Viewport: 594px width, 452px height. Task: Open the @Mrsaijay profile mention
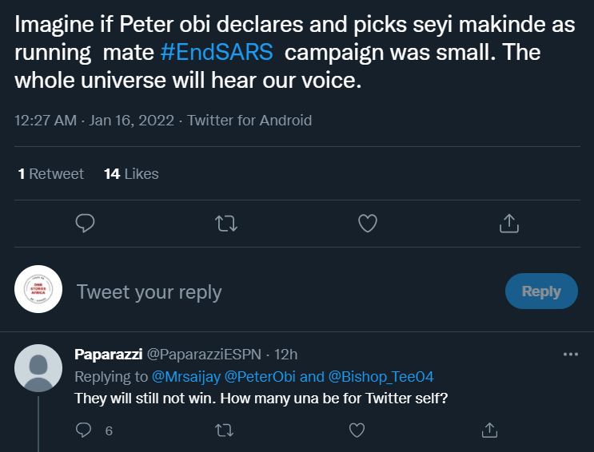[186, 377]
